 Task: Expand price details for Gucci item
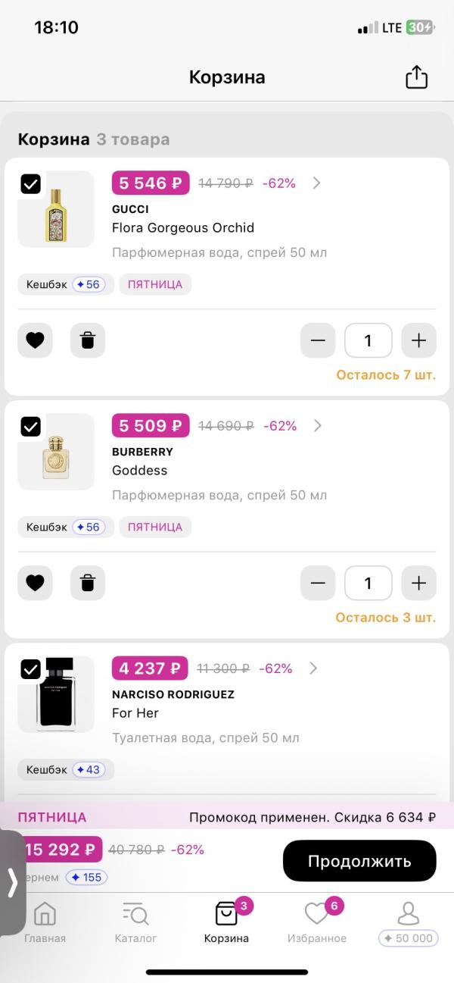[317, 183]
